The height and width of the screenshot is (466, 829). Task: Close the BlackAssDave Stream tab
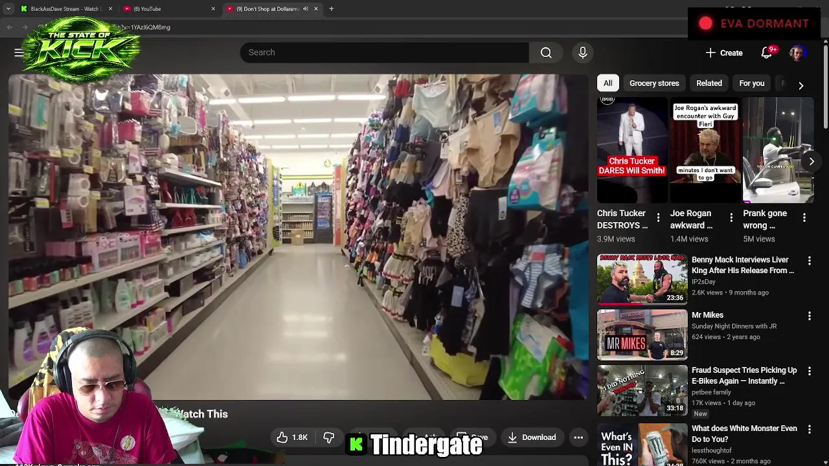(x=110, y=9)
